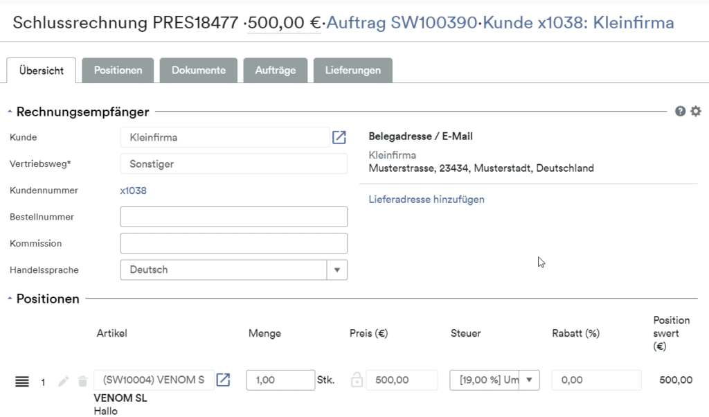Screen dimensions: 709x417
Task: Click the Menge field showing 1,00
Action: 280,380
